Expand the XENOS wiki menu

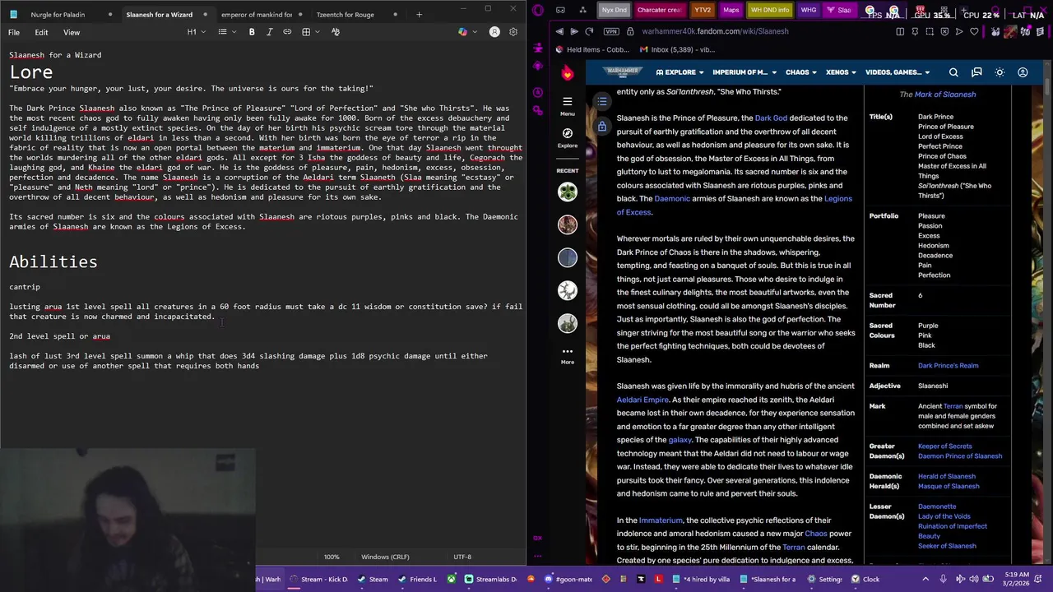pyautogui.click(x=841, y=72)
